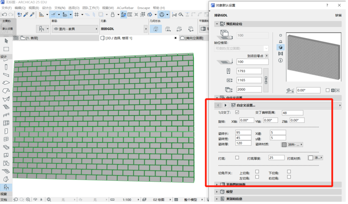Open the 打底材质 material dropdown

point(315,158)
